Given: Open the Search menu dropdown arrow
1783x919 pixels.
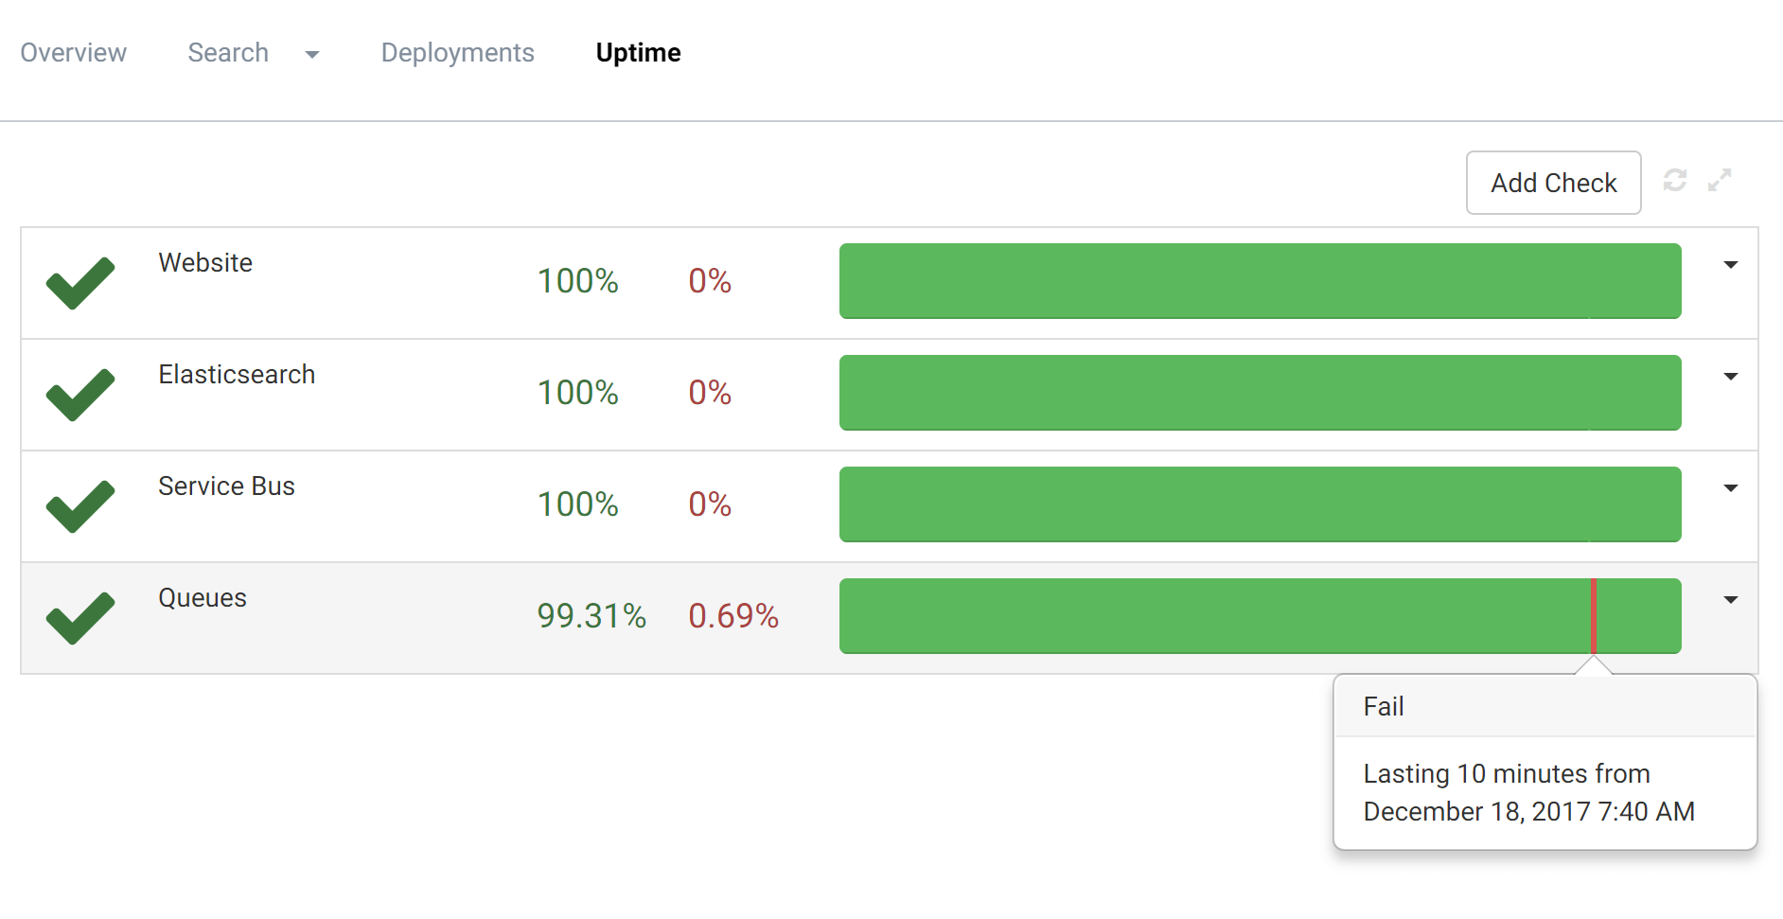Looking at the screenshot, I should pos(312,55).
